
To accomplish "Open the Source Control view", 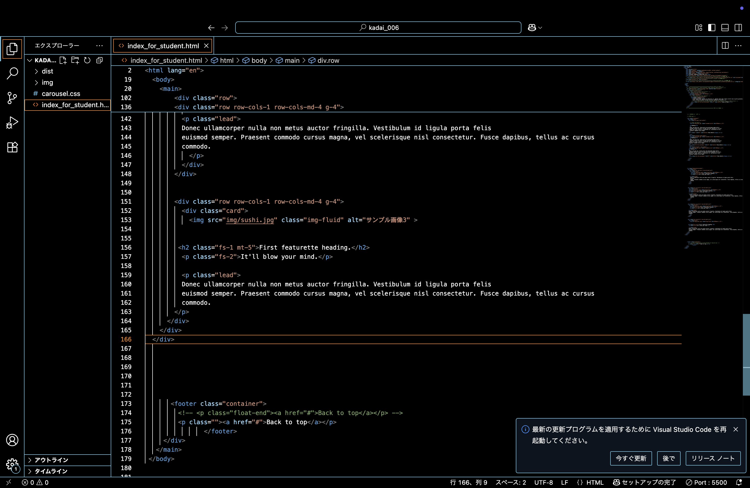I will click(x=12, y=98).
